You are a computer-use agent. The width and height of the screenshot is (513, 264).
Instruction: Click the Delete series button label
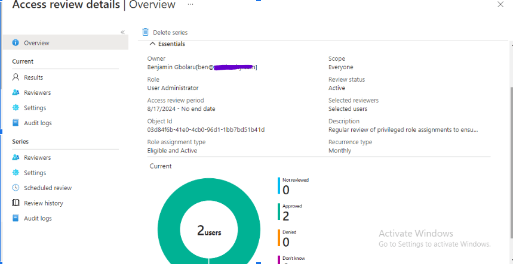pos(170,32)
